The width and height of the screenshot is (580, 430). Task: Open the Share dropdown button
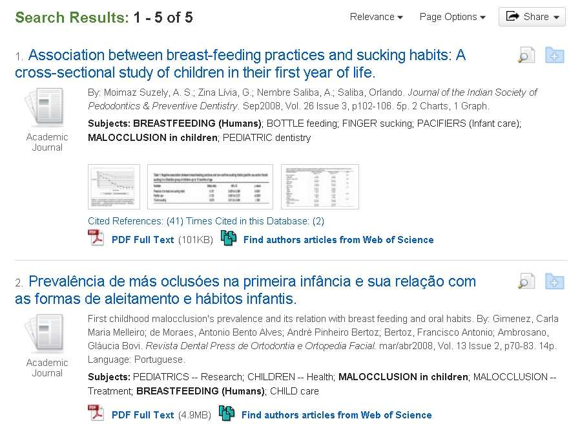(x=532, y=17)
